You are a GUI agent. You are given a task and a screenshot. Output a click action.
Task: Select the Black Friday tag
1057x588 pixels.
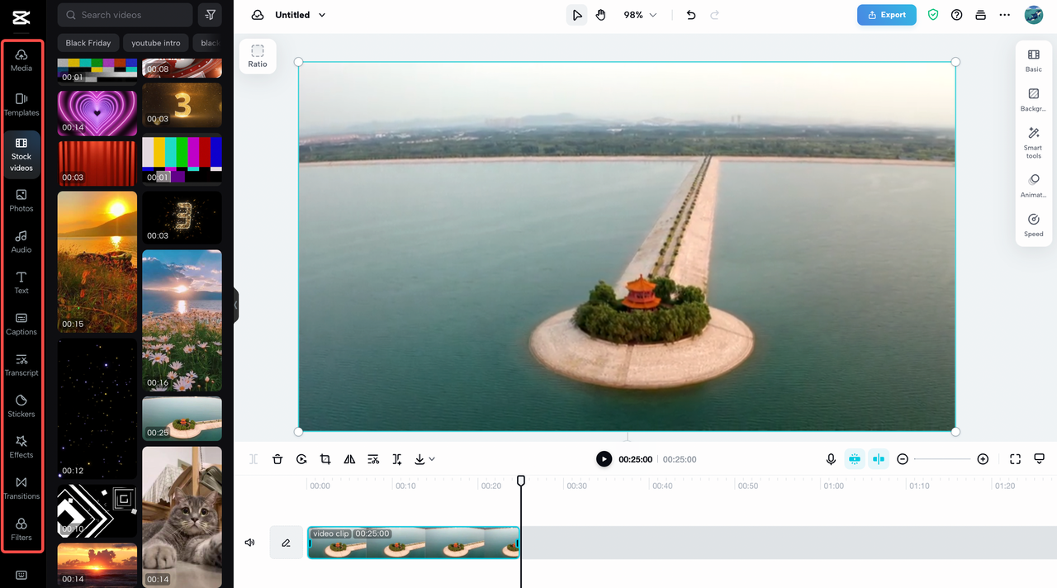point(88,43)
